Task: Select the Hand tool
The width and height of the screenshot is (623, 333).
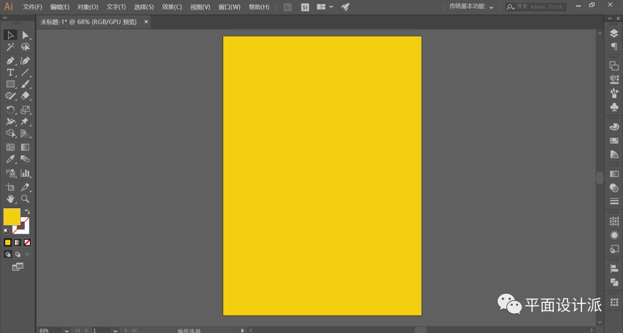Action: coord(10,199)
